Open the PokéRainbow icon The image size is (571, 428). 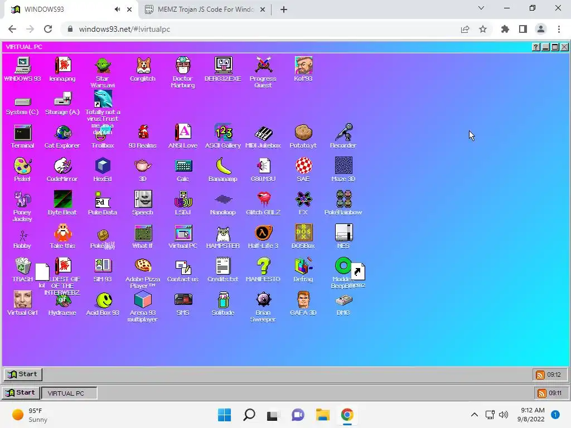(343, 199)
